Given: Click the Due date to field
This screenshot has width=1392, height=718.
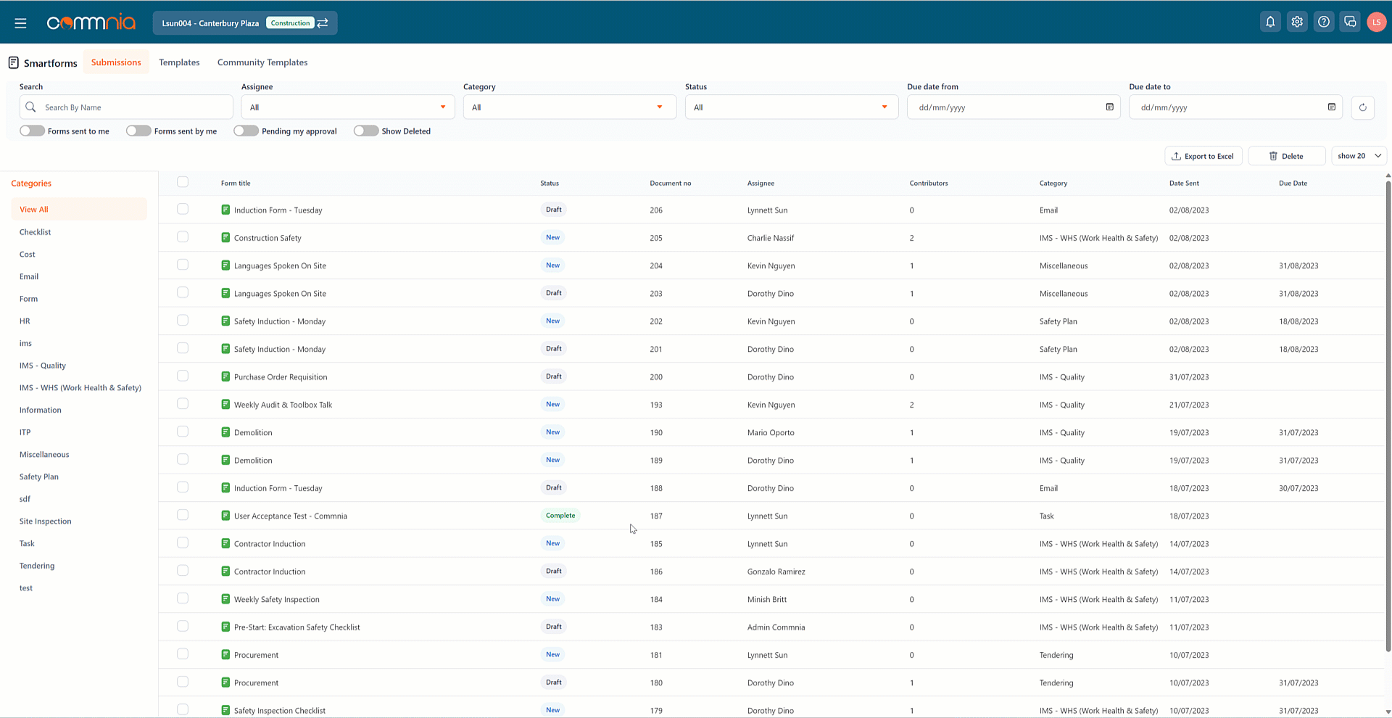Looking at the screenshot, I should (1235, 107).
